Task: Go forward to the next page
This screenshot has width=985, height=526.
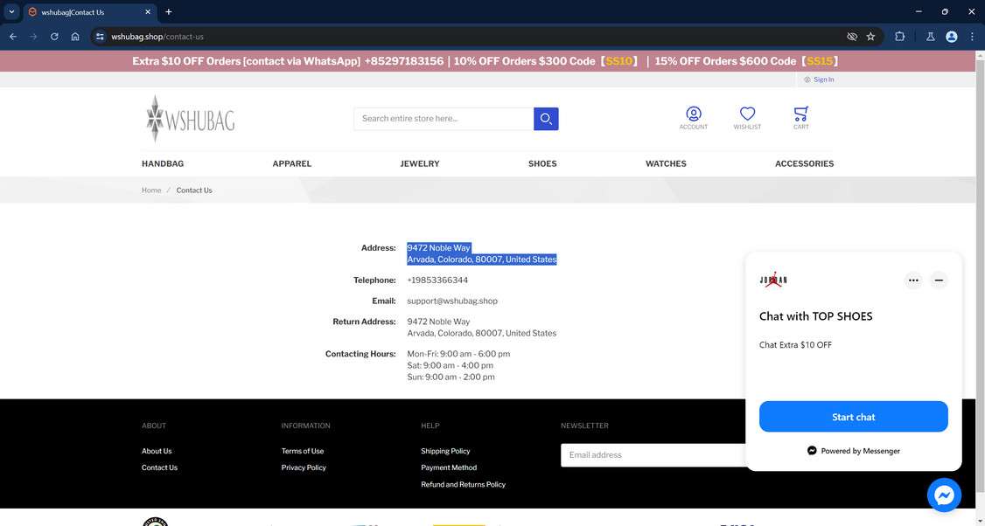Action: point(33,37)
